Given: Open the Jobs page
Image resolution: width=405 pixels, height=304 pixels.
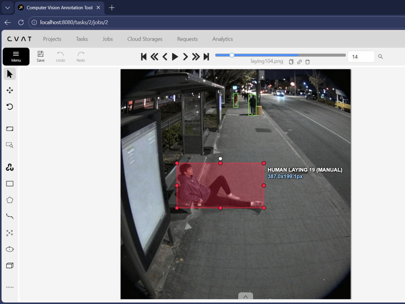Looking at the screenshot, I should click(107, 39).
